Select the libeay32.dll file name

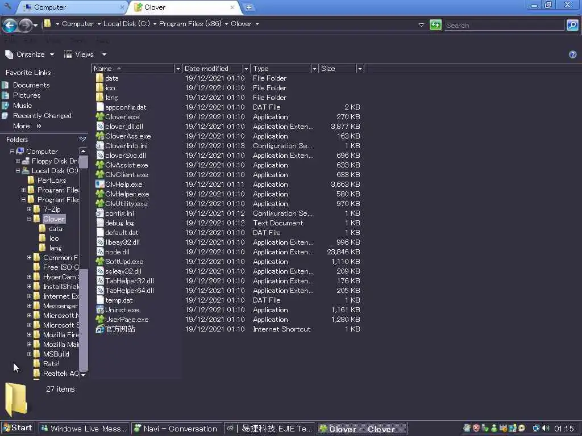(x=123, y=242)
